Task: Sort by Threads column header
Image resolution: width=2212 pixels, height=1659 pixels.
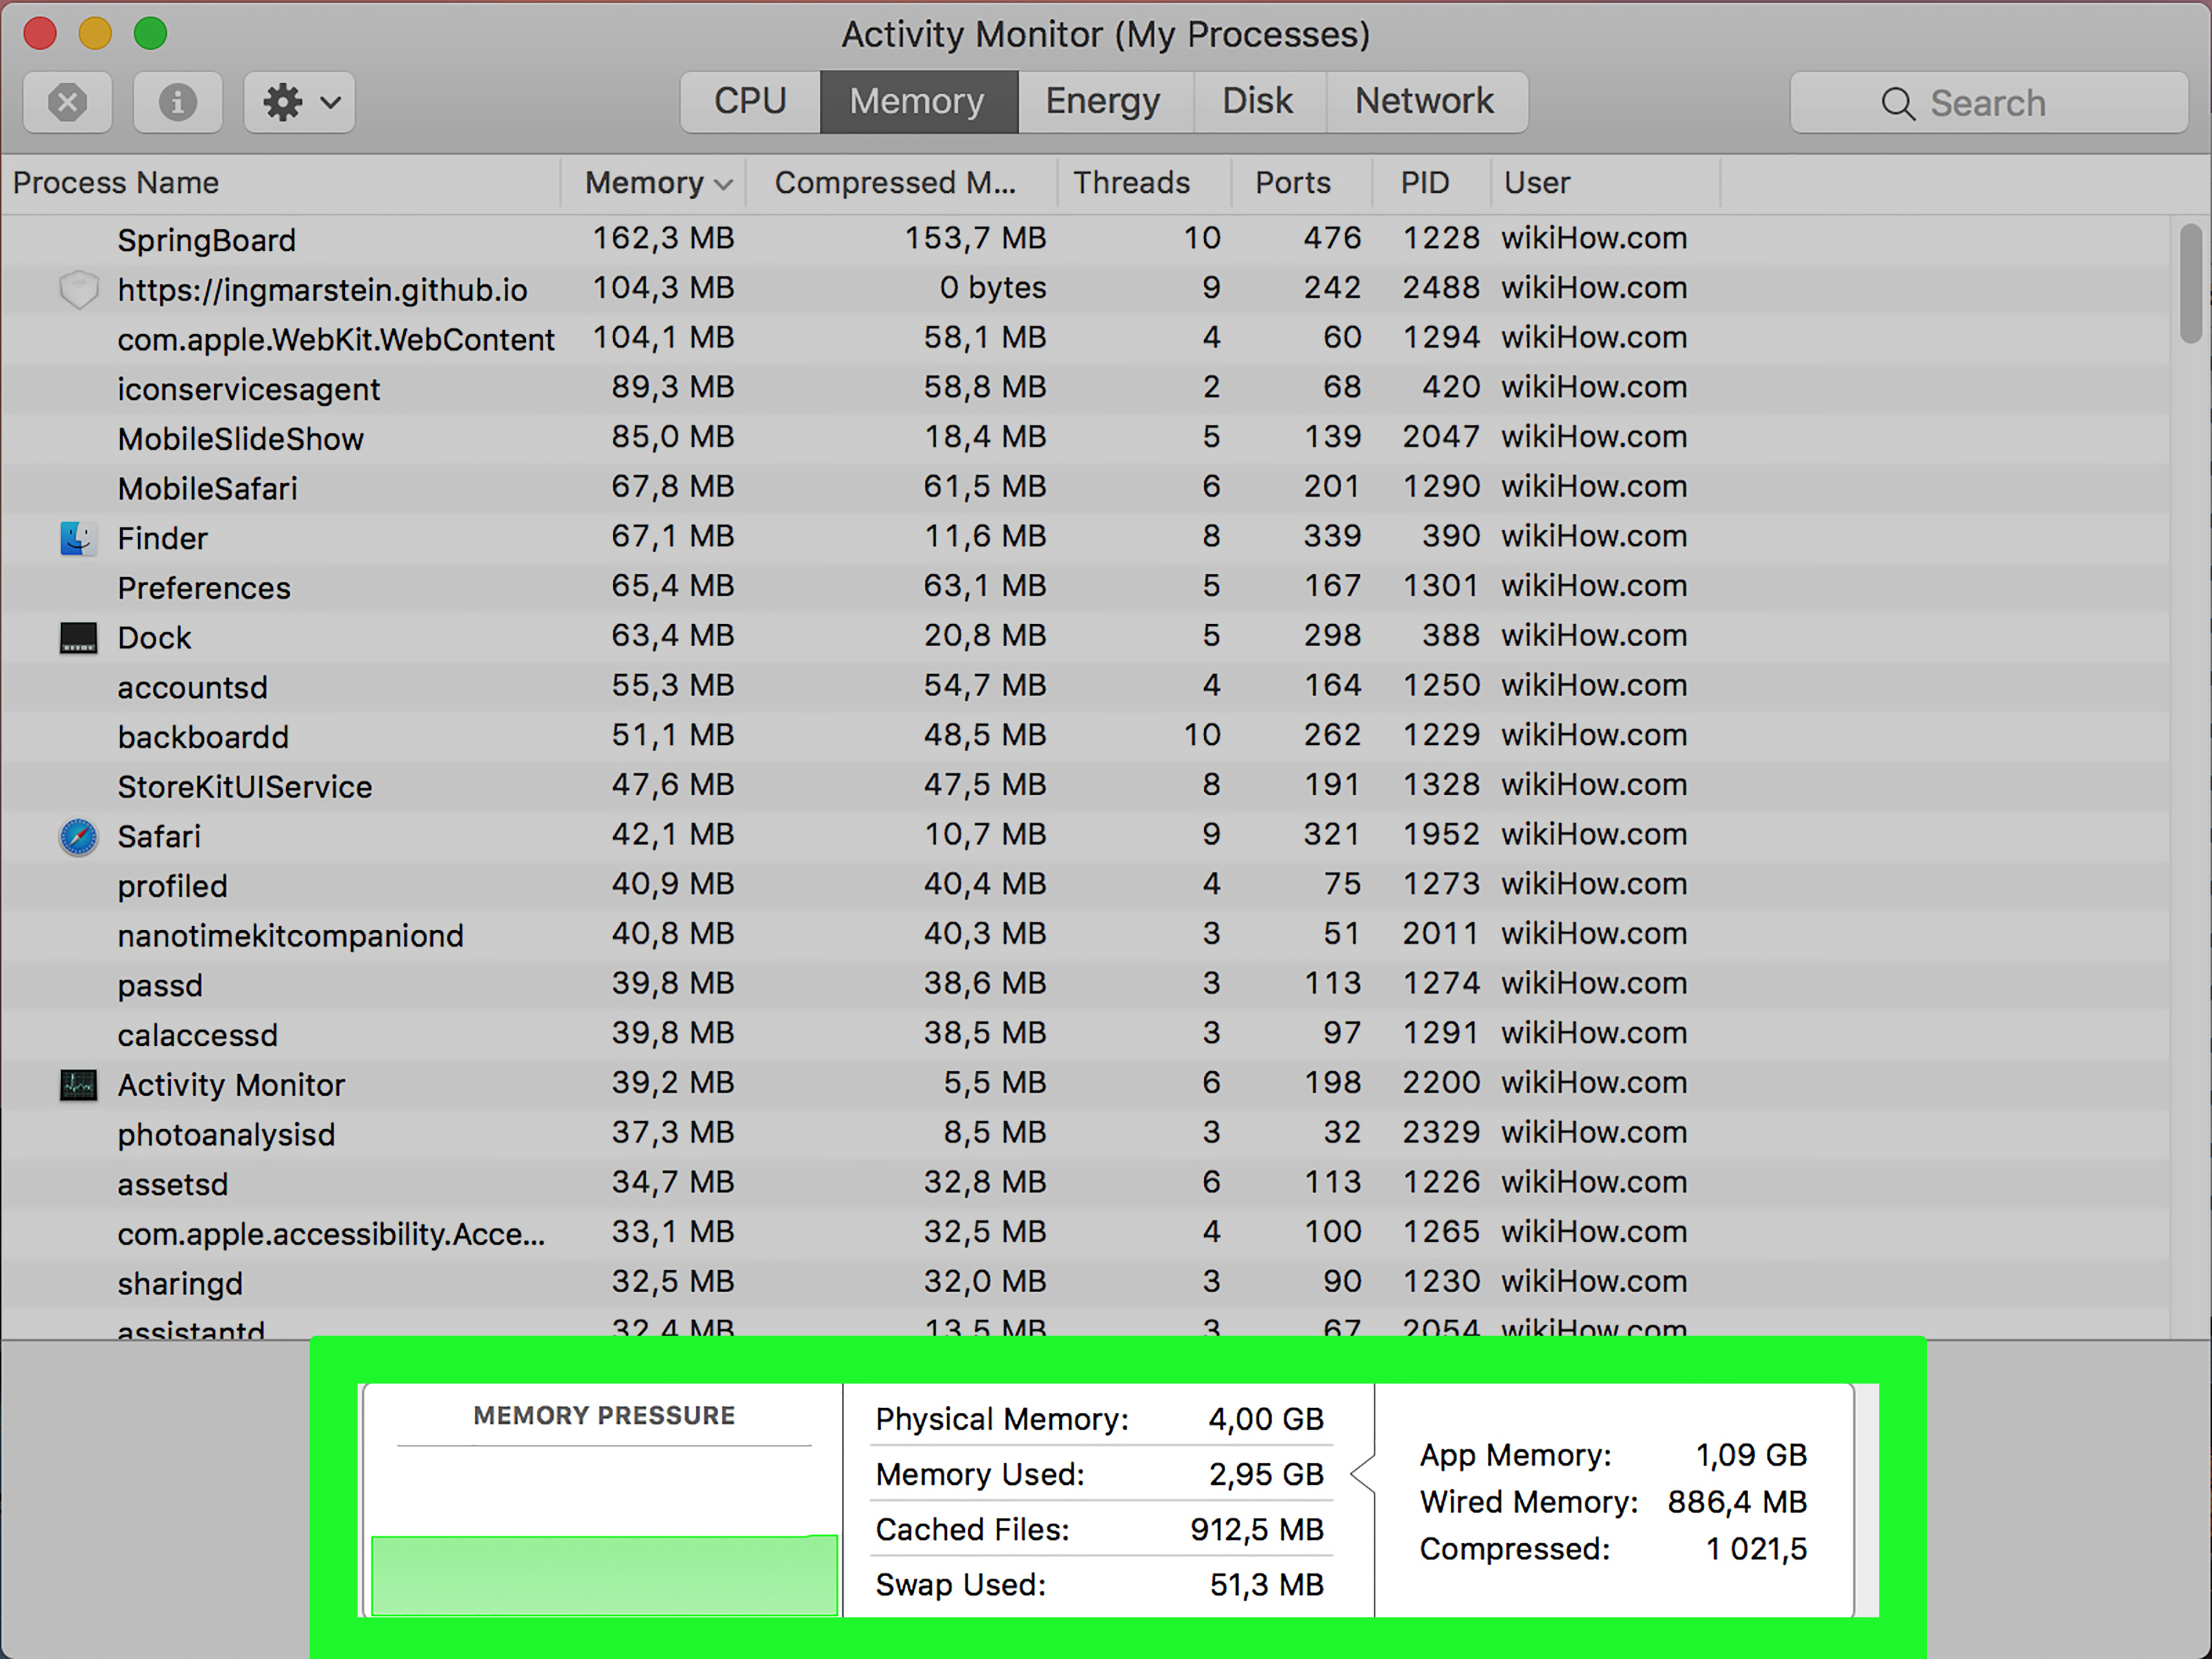Action: tap(1144, 183)
